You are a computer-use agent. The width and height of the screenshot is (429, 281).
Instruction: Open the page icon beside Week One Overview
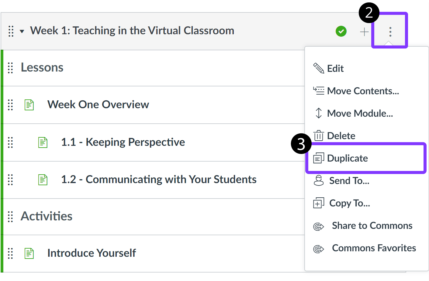tap(29, 105)
